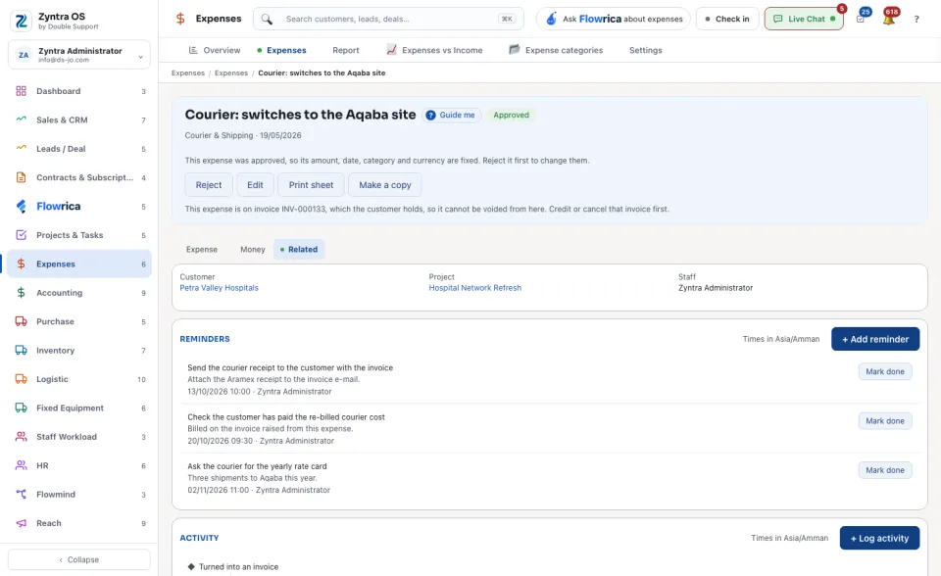This screenshot has height=576, width=941.
Task: Expand the Zyntra Administrator account dropdown
Action: coord(79,55)
